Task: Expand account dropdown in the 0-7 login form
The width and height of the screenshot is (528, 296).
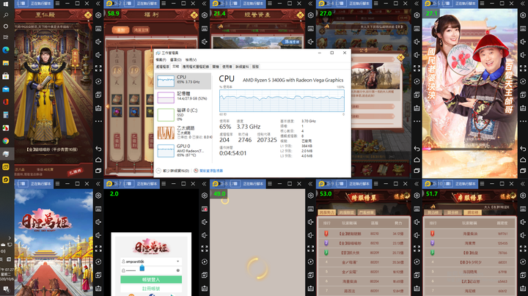Action: [x=177, y=262]
